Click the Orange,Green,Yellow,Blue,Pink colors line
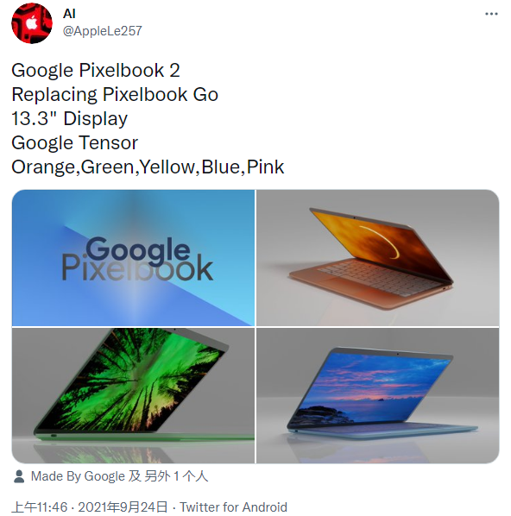Screen dimensions: 511x516 coord(148,167)
